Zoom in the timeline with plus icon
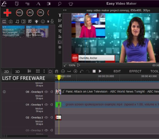Screen dimensions: 159x139 tap(75, 71)
